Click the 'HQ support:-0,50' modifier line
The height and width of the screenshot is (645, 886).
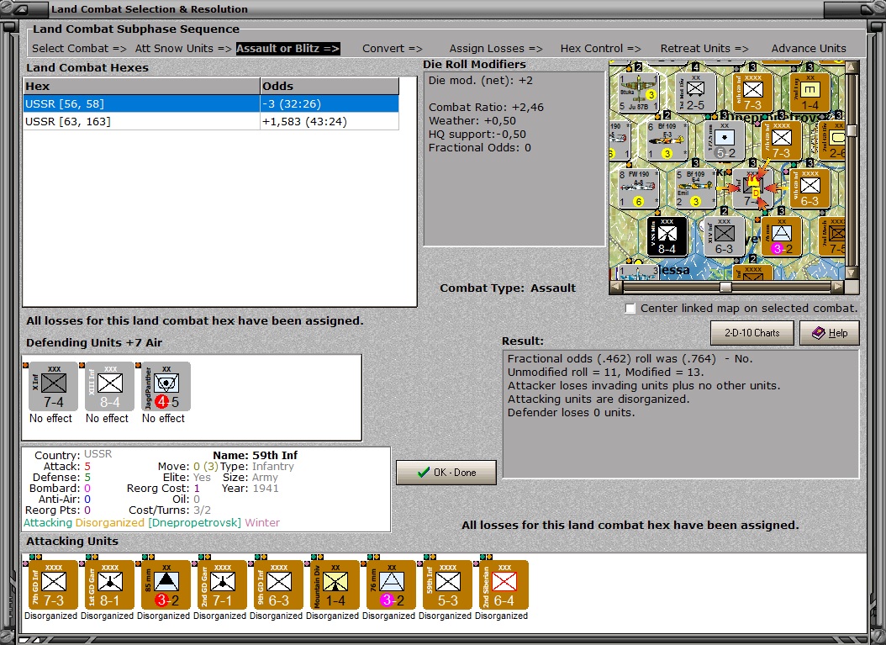click(477, 135)
